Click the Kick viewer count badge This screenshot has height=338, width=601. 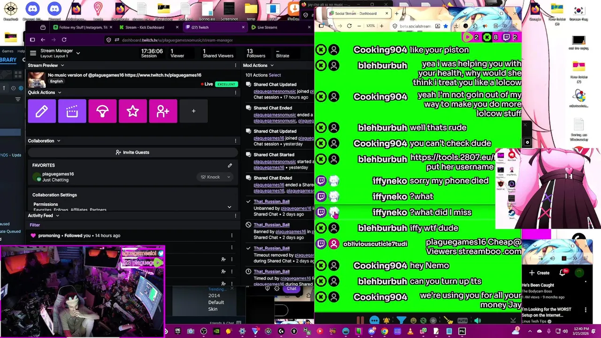click(x=492, y=37)
